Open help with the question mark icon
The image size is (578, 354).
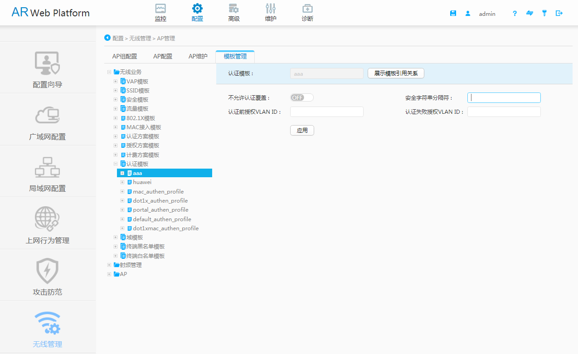[515, 14]
